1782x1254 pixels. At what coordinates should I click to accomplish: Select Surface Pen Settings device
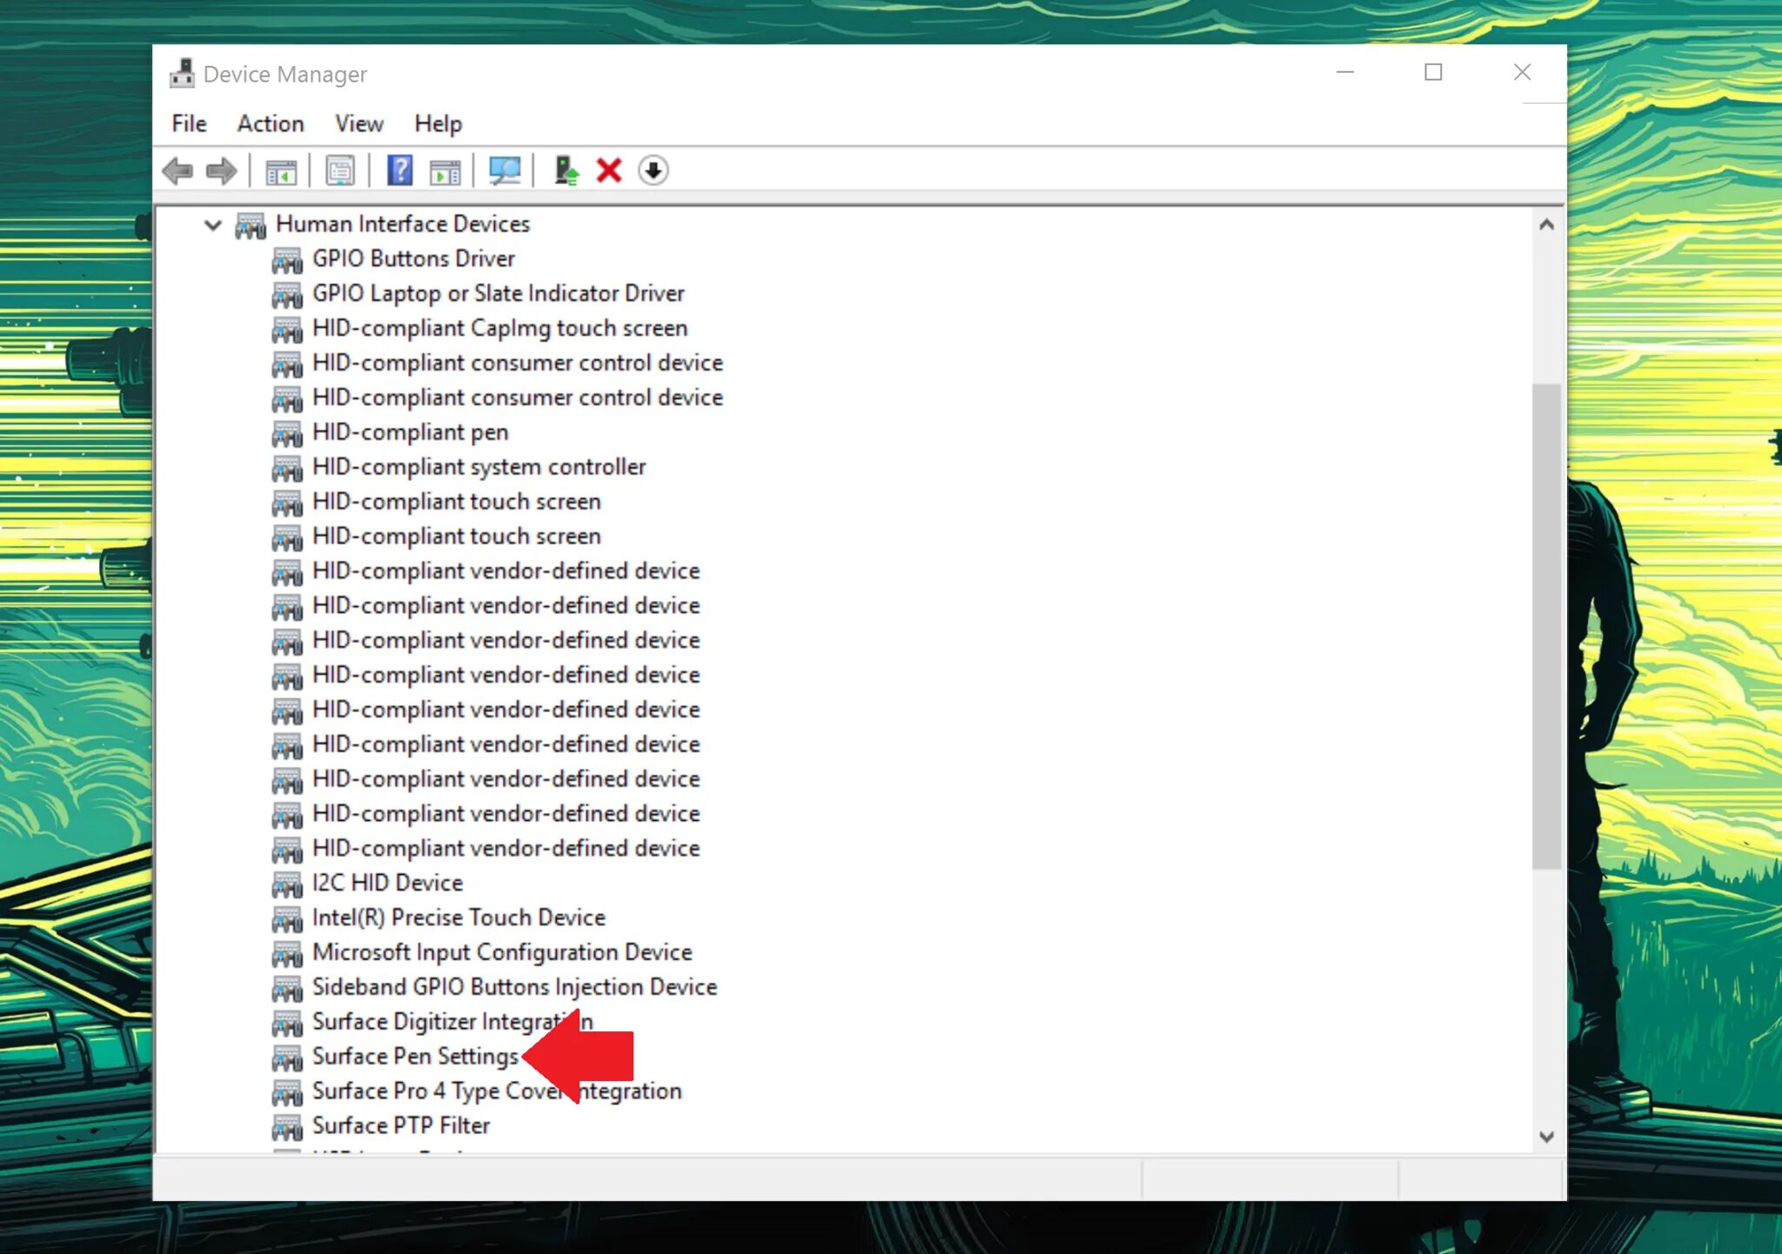click(x=415, y=1056)
